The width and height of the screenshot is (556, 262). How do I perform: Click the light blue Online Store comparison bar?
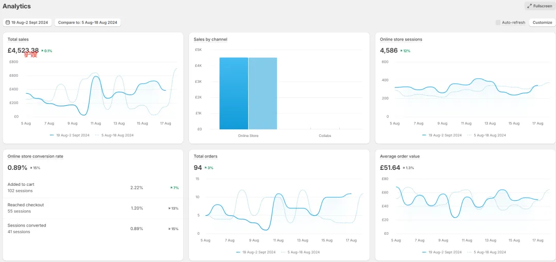pos(263,93)
